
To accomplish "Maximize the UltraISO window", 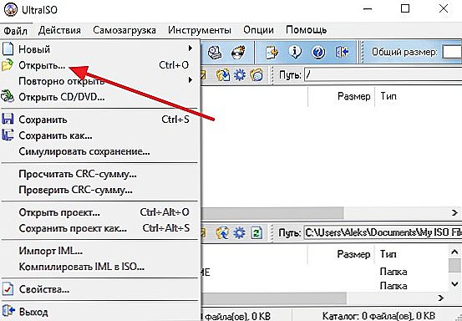I will (x=405, y=8).
